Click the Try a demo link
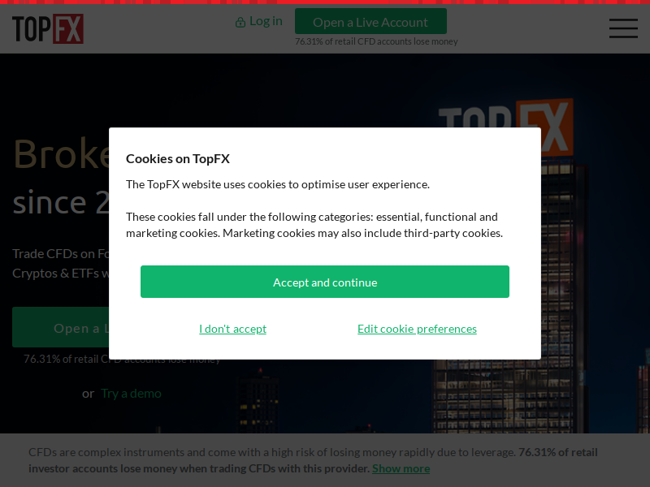 [x=131, y=394]
